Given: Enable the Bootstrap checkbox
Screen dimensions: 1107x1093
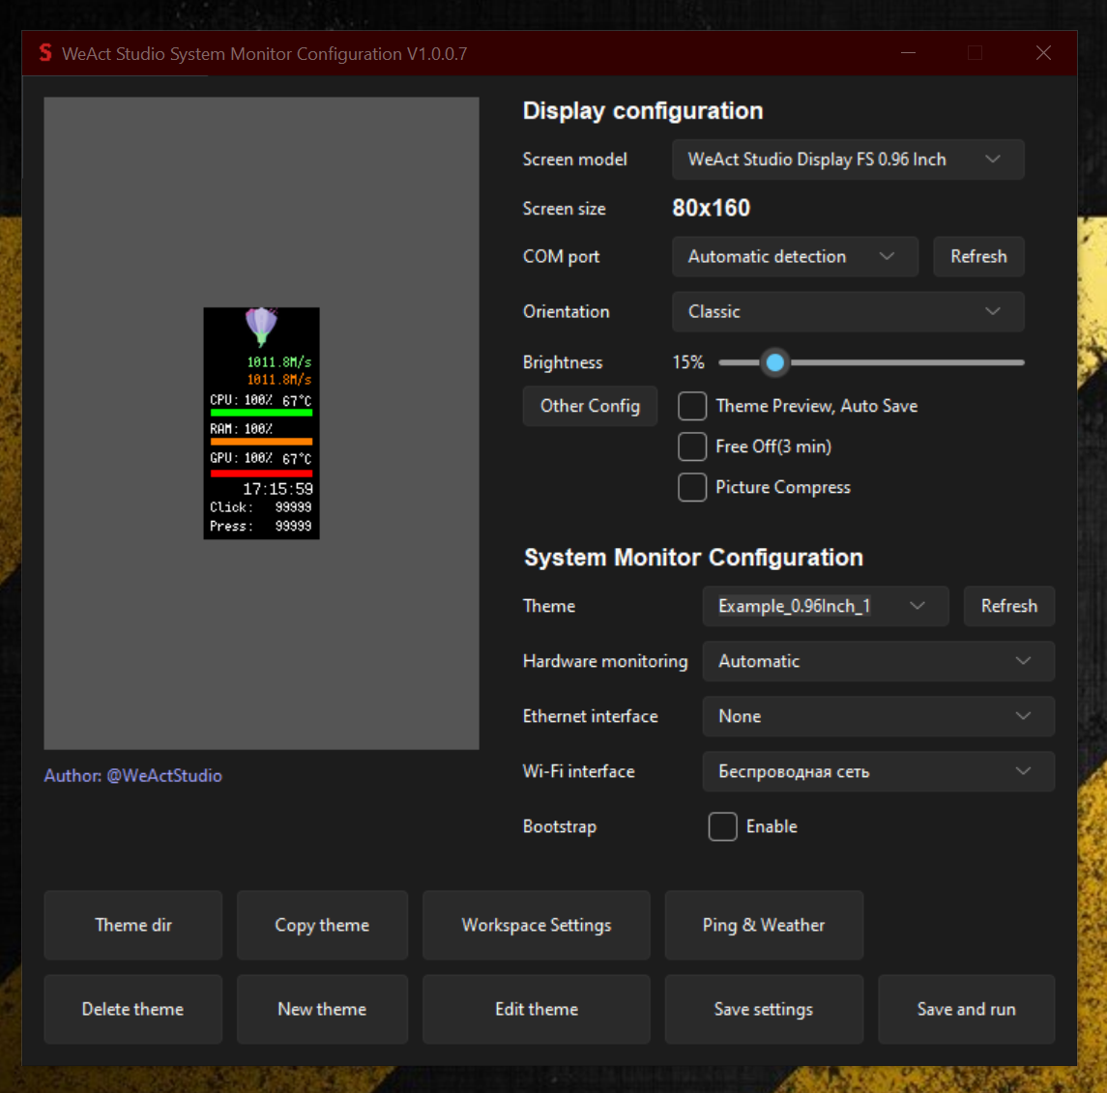Looking at the screenshot, I should coord(723,826).
